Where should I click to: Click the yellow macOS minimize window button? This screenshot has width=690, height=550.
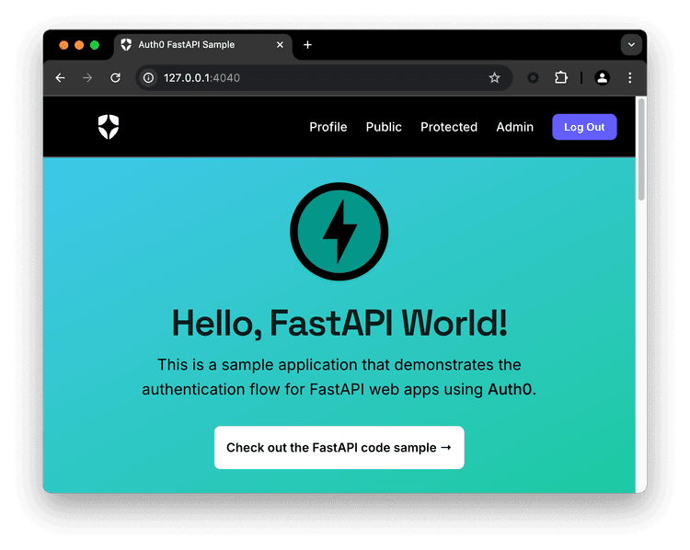click(x=79, y=45)
